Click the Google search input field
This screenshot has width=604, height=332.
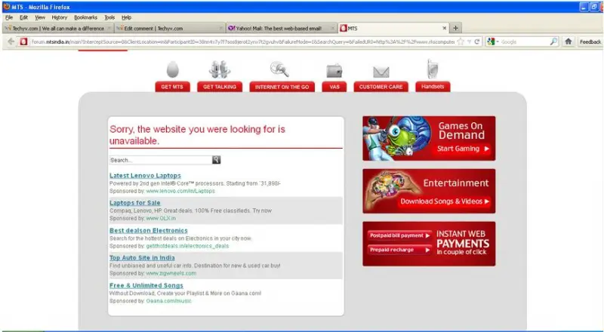pos(524,41)
